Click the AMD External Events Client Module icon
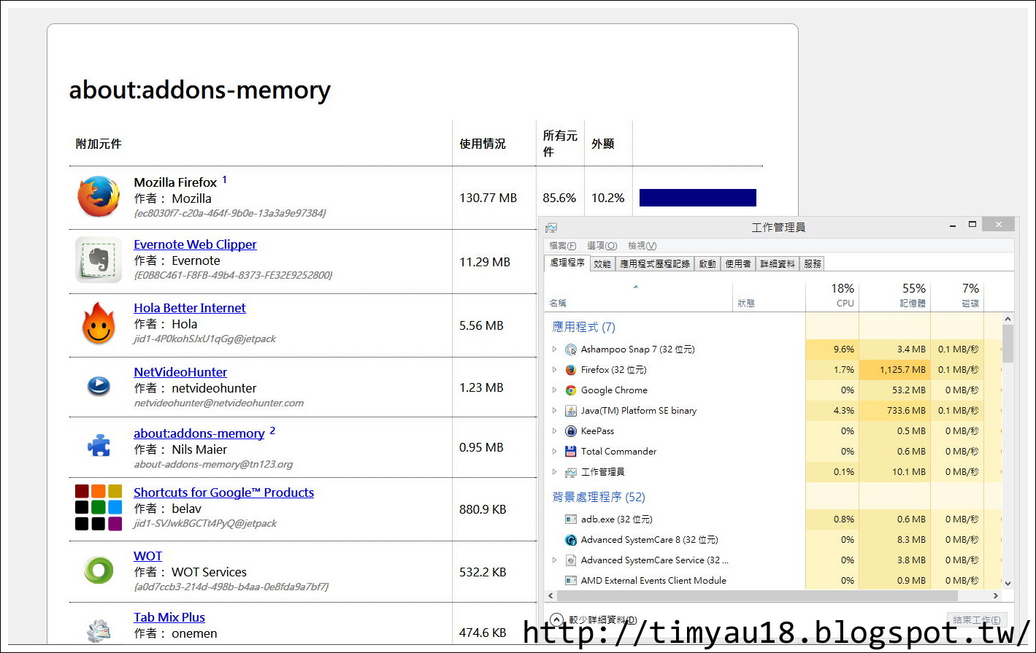1036x653 pixels. [571, 581]
